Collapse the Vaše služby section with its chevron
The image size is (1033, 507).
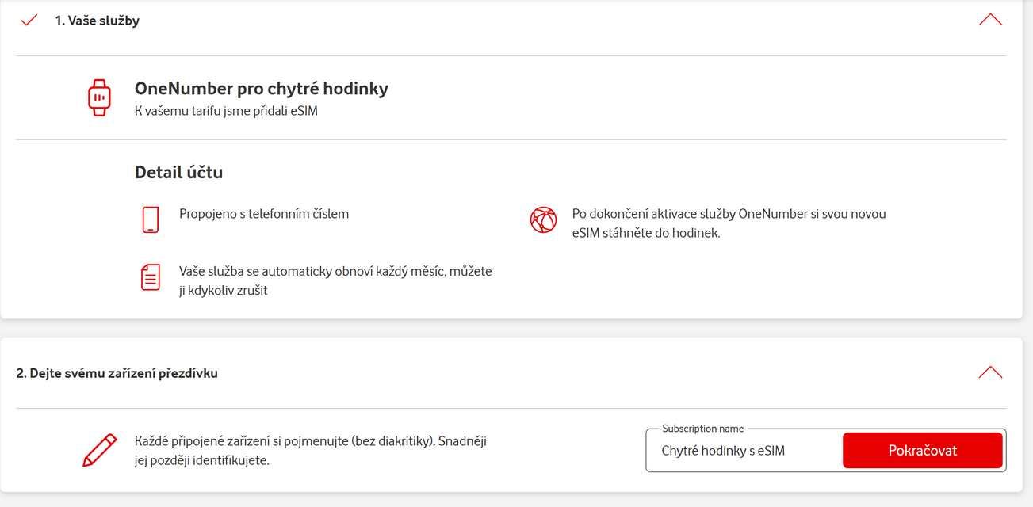(x=990, y=21)
